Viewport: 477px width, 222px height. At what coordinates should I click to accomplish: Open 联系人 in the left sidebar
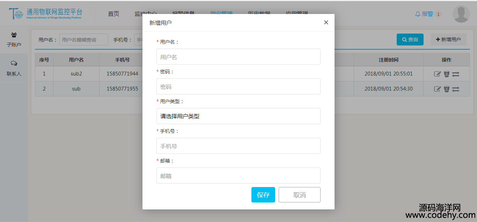[14, 68]
